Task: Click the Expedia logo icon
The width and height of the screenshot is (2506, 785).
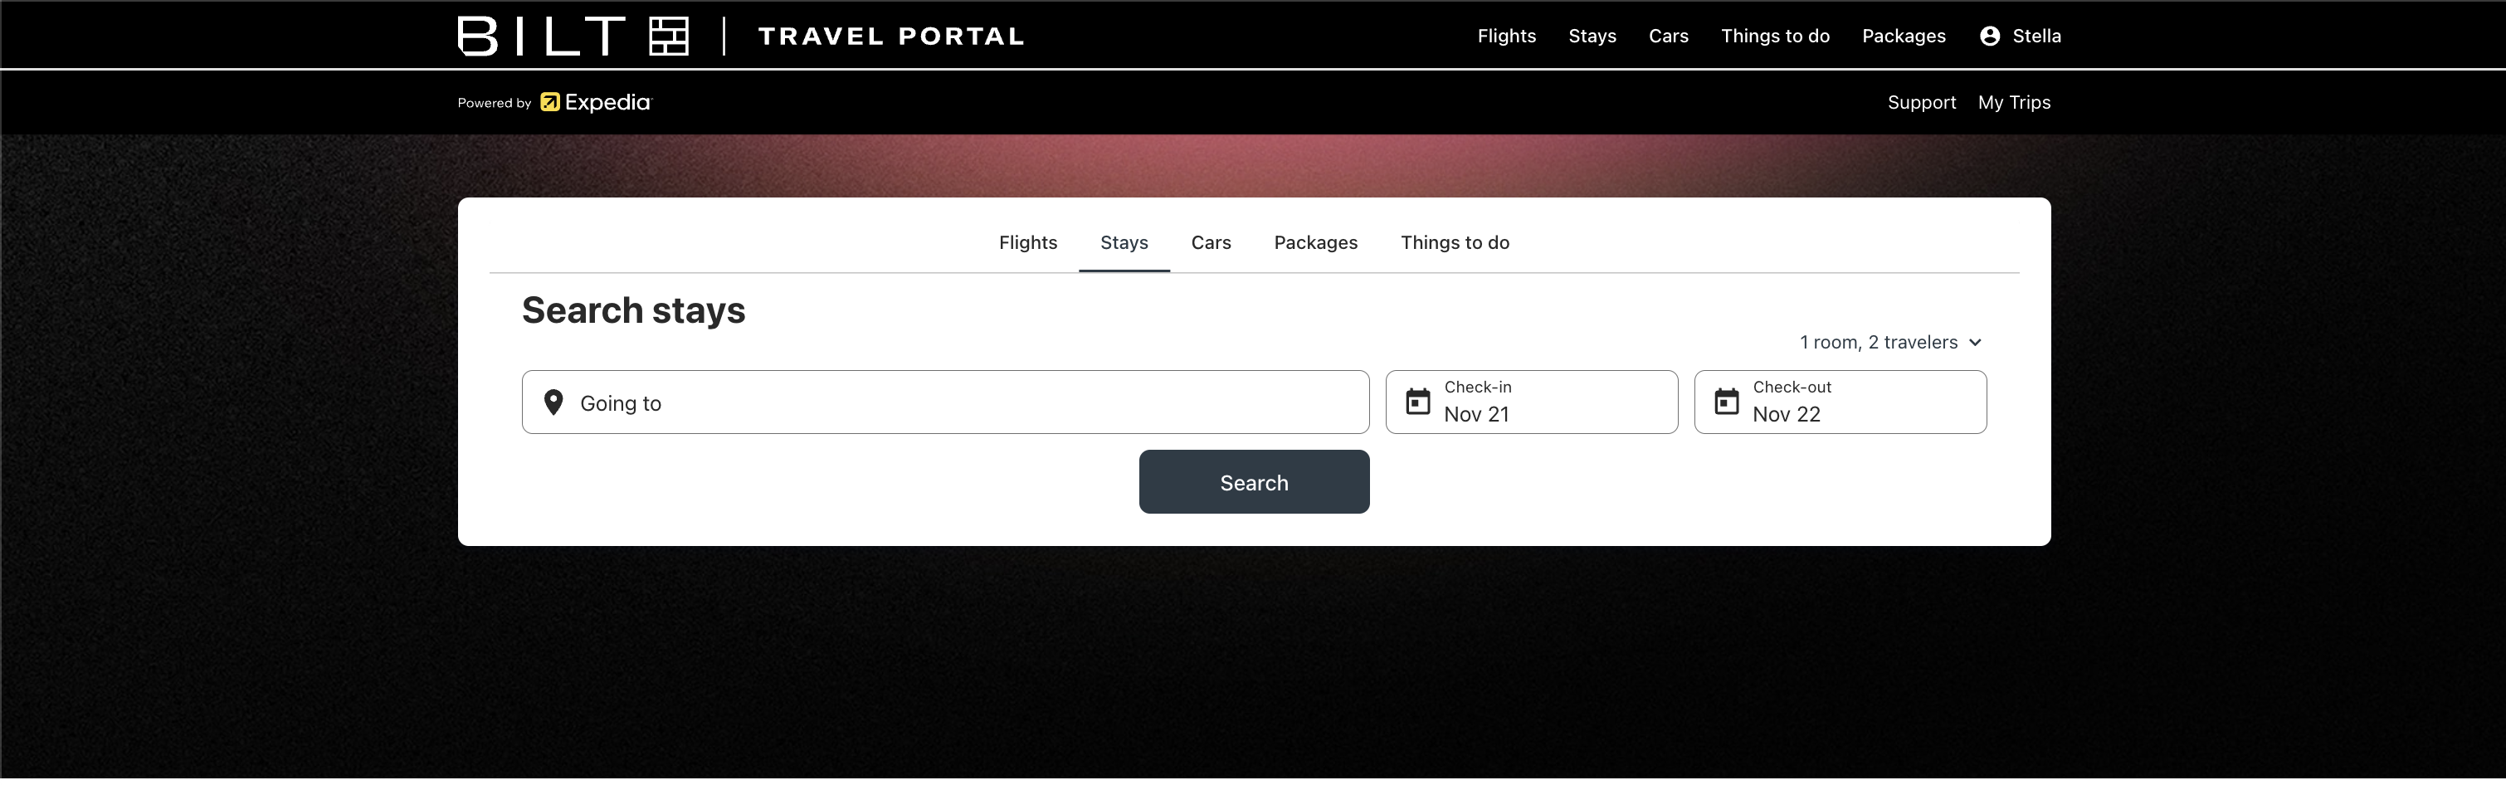Action: tap(549, 102)
